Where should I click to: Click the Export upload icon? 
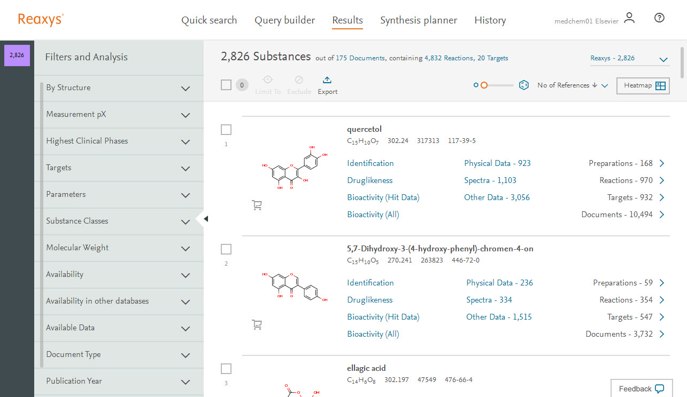(327, 80)
